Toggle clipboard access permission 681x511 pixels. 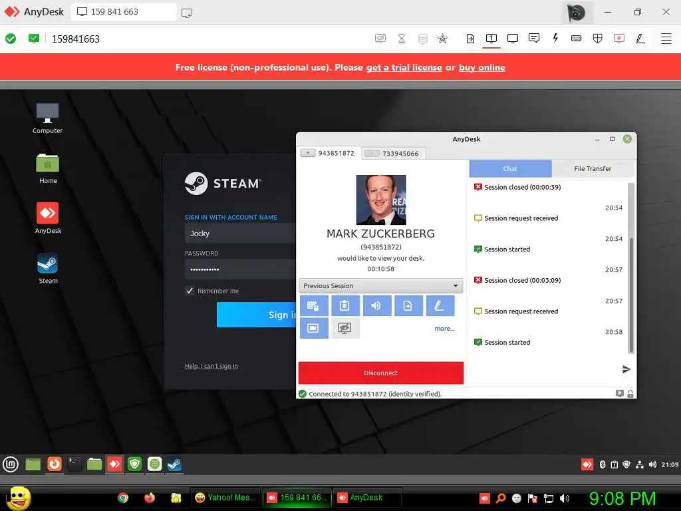click(x=345, y=305)
